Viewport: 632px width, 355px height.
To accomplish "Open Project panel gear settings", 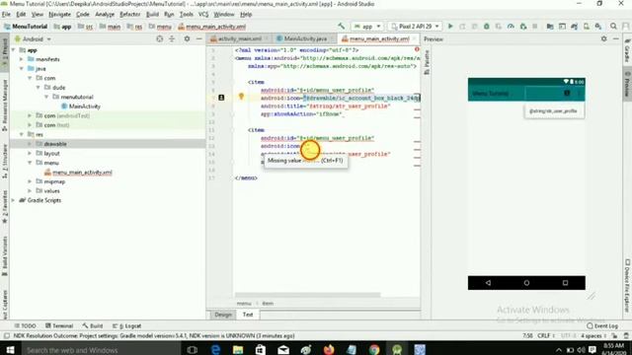I will (187, 39).
